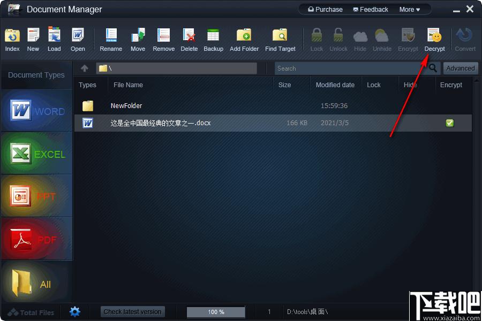The image size is (482, 321).
Task: Click the 166 KB size cell
Action: coord(297,123)
